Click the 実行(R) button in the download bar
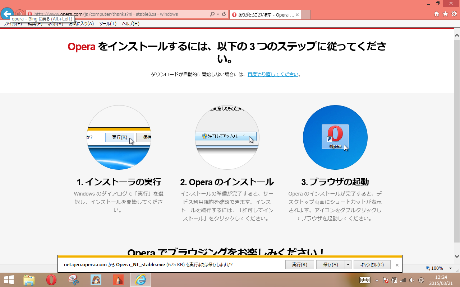The image size is (460, 287). (300, 265)
